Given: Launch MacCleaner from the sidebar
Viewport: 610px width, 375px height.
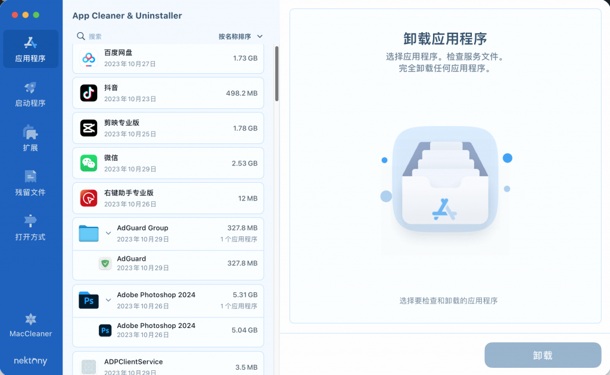Looking at the screenshot, I should coord(30,325).
